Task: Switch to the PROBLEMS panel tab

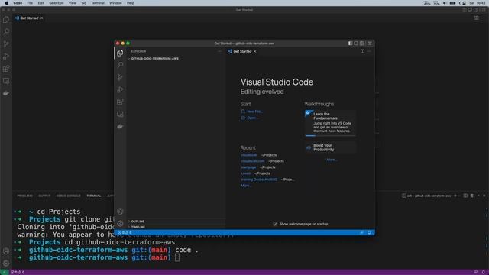Action: 24,196
